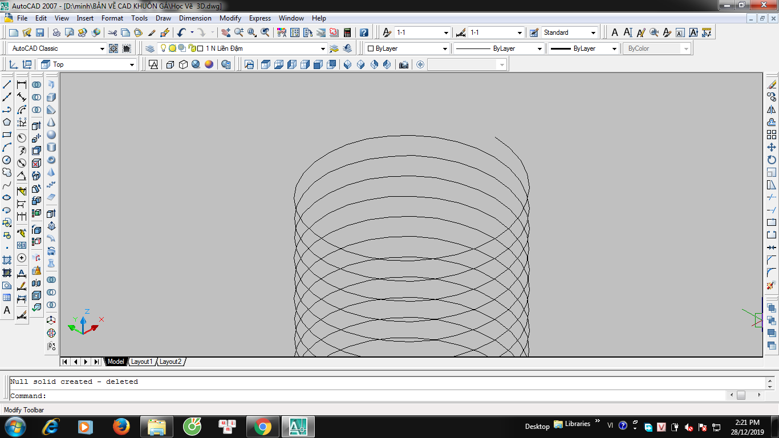Viewport: 779px width, 438px height.
Task: Click the Pan Realtime hand icon
Action: pos(226,33)
